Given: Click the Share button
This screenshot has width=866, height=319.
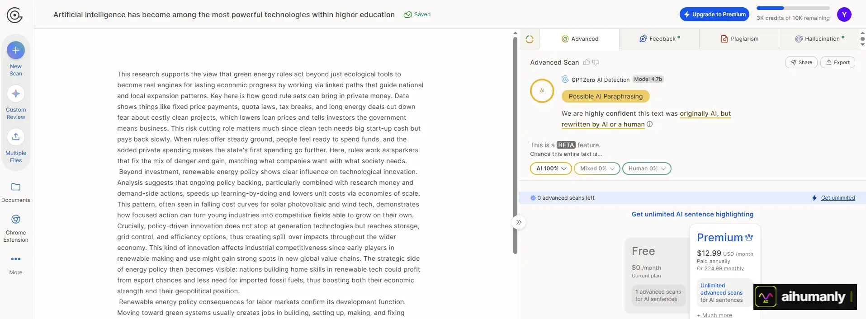Looking at the screenshot, I should [x=801, y=62].
